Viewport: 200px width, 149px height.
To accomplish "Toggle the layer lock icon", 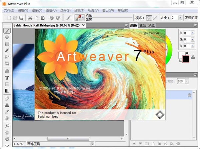I will (189, 95).
